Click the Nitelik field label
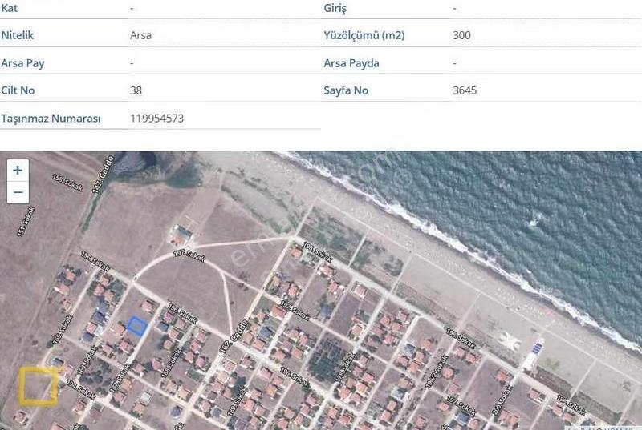Screen dimensions: 642x430 17,35
